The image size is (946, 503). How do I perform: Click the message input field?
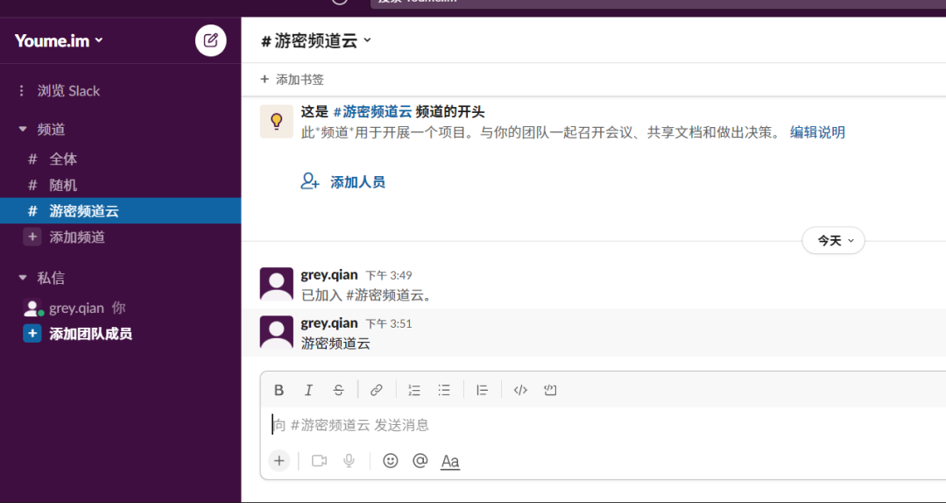596,425
